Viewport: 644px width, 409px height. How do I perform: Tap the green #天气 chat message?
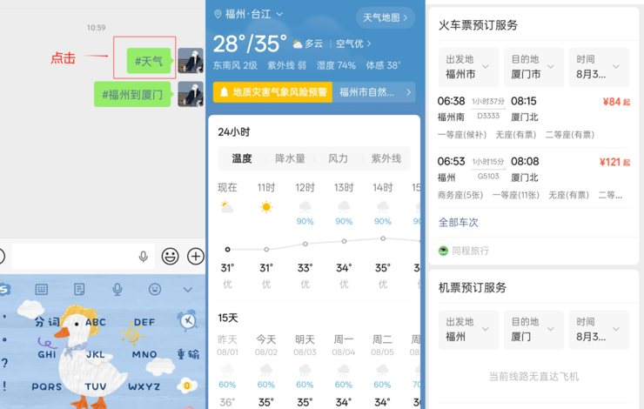(x=149, y=61)
